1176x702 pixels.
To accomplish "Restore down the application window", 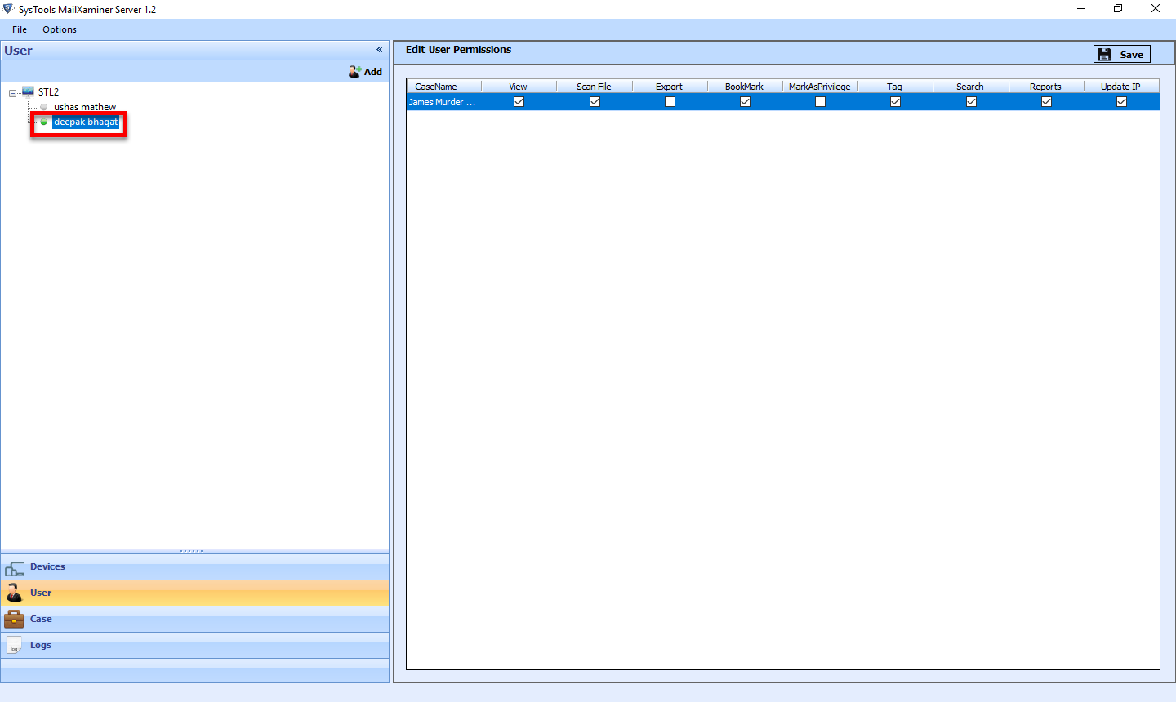I will 1118,9.
